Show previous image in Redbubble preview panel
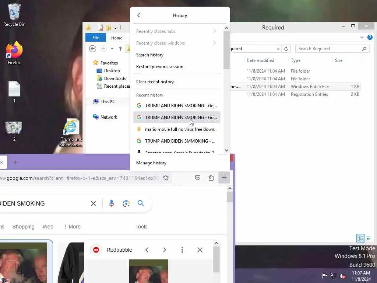Image resolution: width=377 pixels, height=283 pixels. point(147,250)
